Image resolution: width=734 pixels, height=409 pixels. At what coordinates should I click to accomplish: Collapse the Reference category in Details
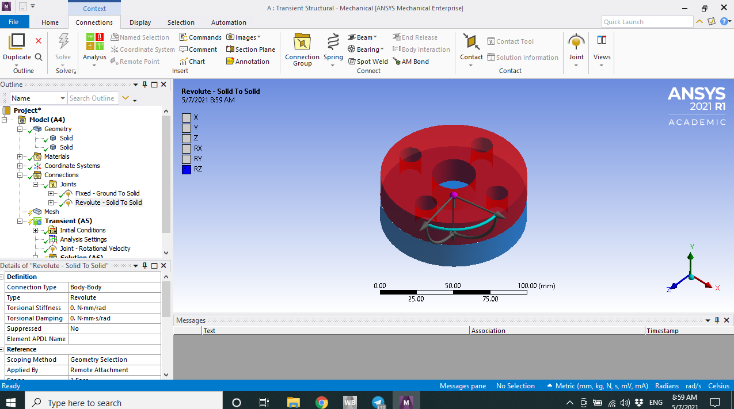3,349
